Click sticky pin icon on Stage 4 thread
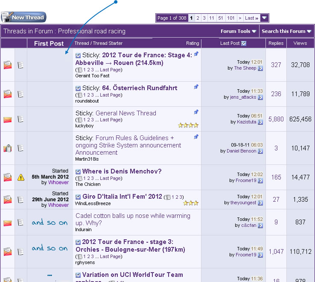 [x=196, y=54]
